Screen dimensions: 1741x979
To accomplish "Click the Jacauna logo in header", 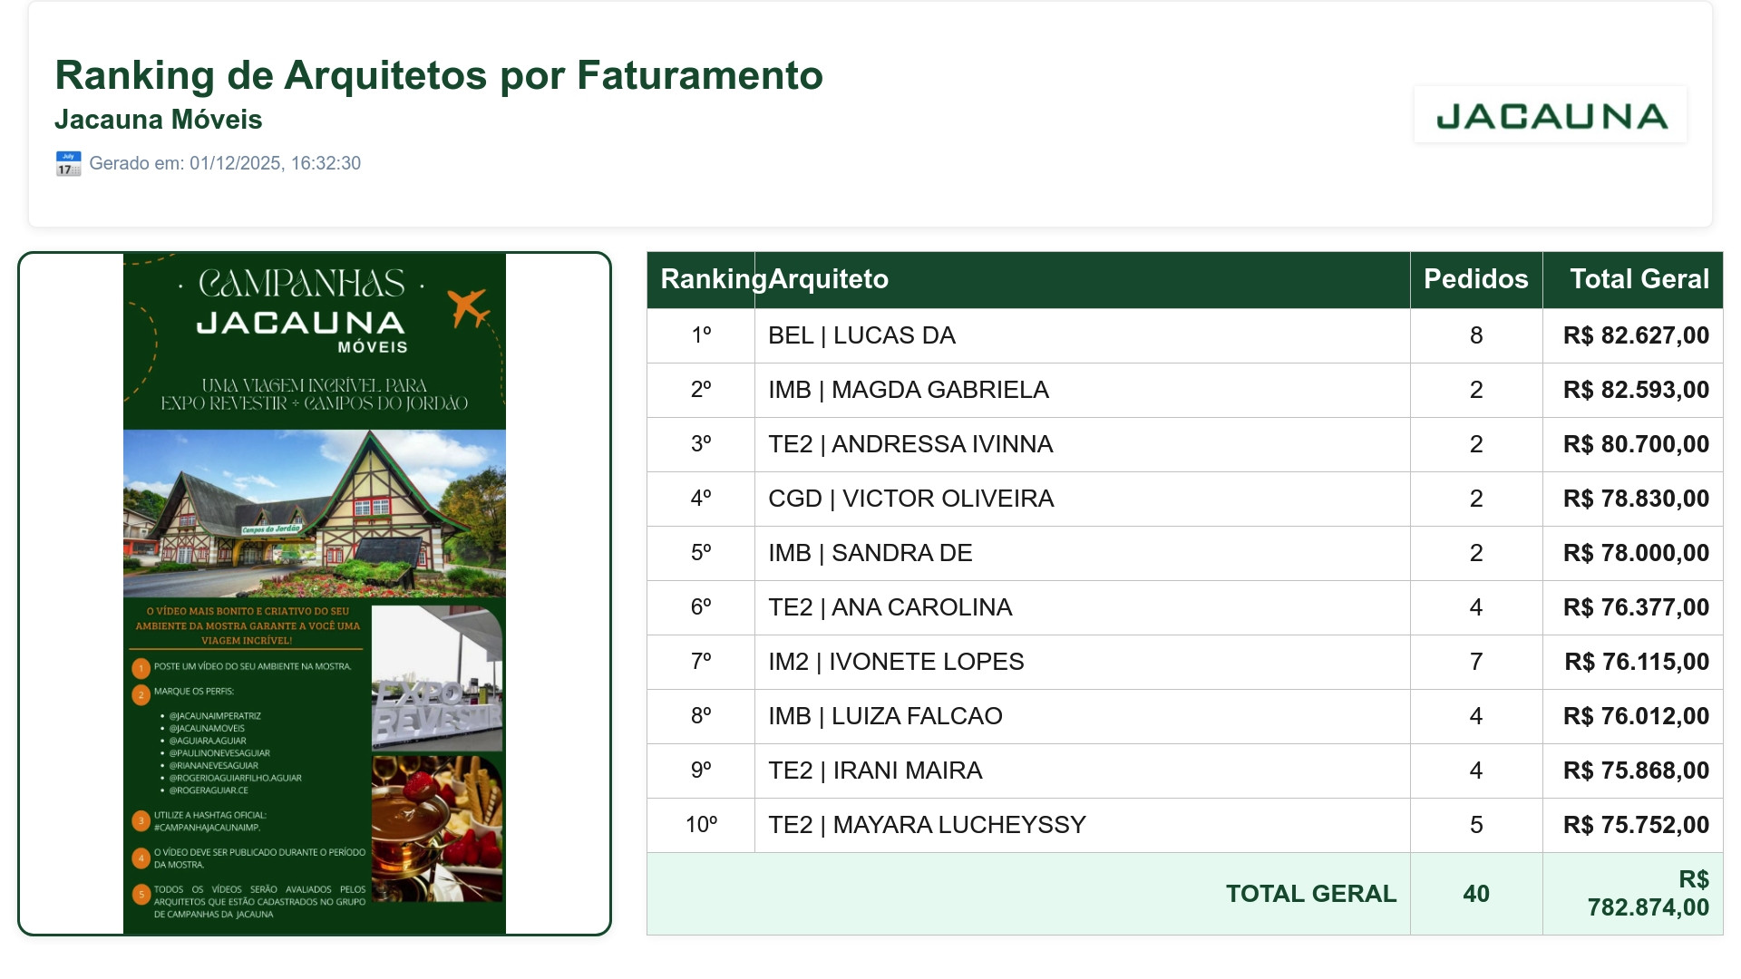I will tap(1551, 115).
